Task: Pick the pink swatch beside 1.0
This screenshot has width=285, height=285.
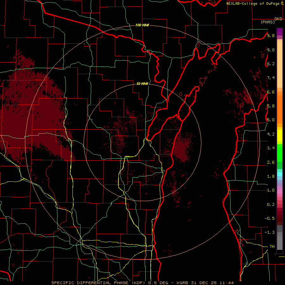Action: coord(280,192)
